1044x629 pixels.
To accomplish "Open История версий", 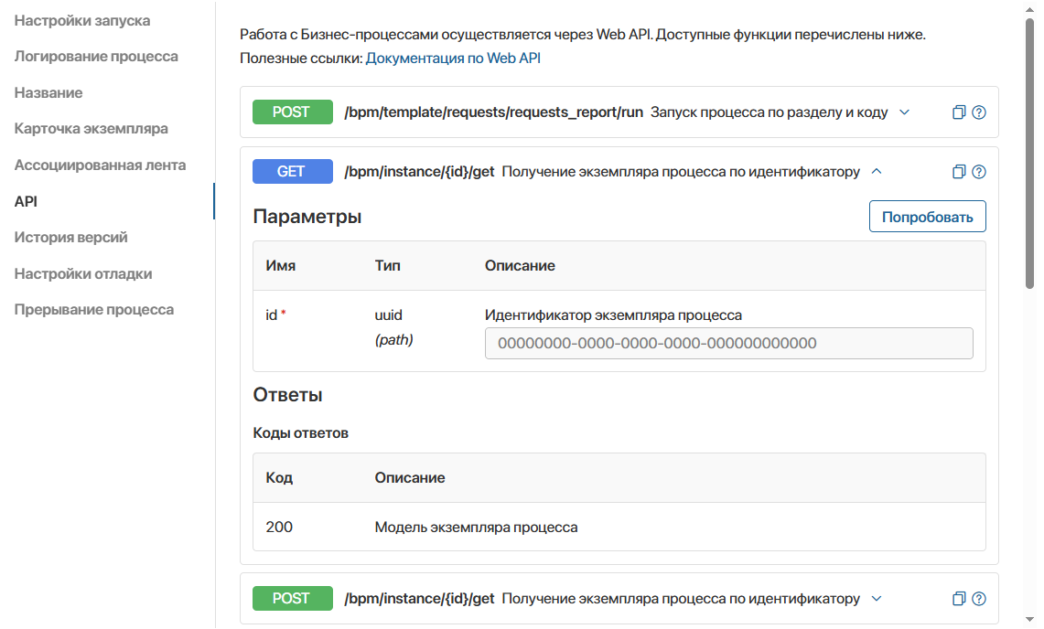I will click(71, 238).
